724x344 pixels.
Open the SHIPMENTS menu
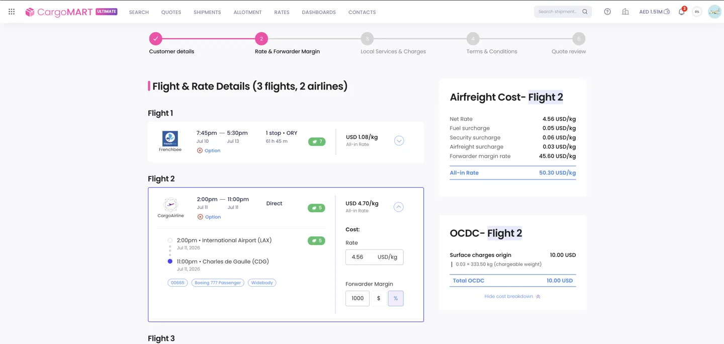pos(207,12)
